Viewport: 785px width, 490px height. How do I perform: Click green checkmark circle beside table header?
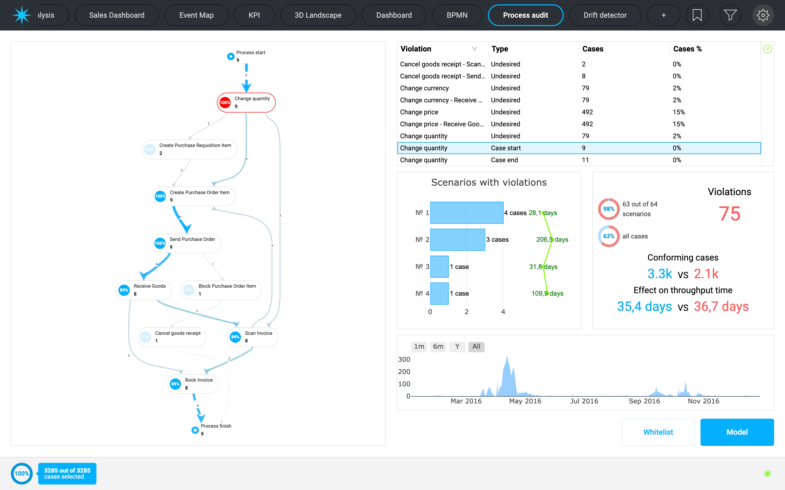tap(767, 49)
